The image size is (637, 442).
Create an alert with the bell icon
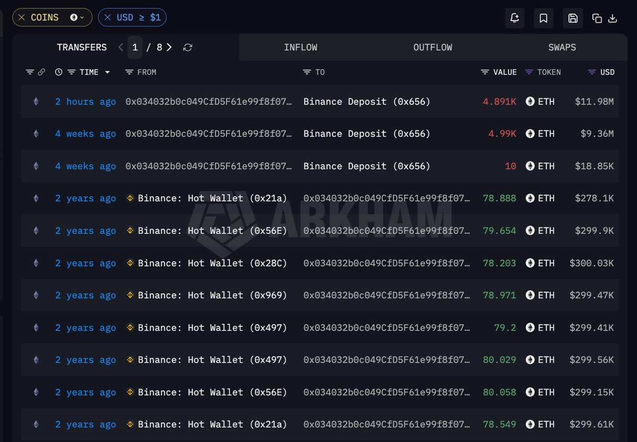tap(514, 18)
